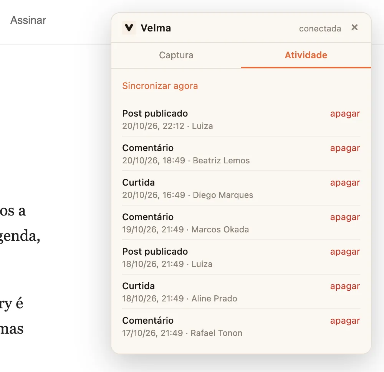Viewport: 384px width, 372px height.
Task: Click the conectada status label
Action: pos(320,29)
